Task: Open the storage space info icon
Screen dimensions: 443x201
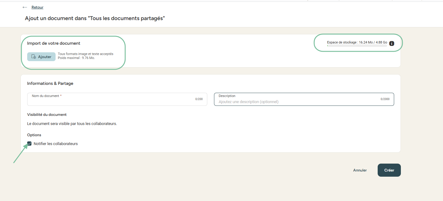Action: [392, 43]
